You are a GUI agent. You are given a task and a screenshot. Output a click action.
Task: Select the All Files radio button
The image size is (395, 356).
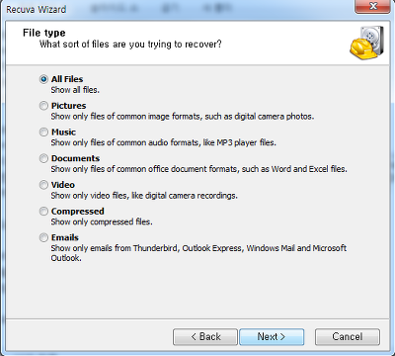[x=43, y=79]
